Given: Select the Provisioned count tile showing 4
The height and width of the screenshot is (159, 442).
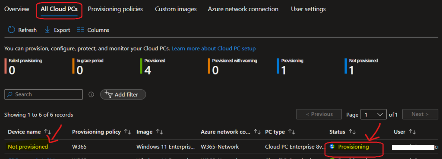Looking at the screenshot, I should tap(153, 66).
